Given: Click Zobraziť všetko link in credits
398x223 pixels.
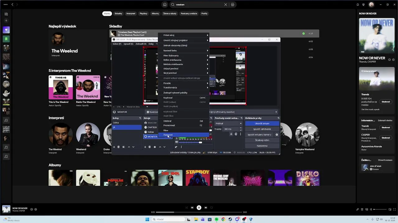Looking at the screenshot, I should pyautogui.click(x=385, y=120).
